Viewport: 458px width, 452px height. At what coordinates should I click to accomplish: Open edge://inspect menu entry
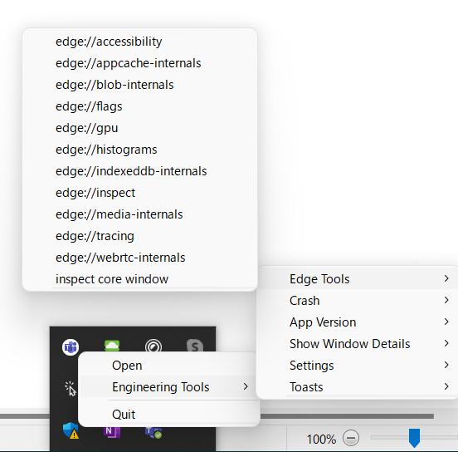[x=139, y=193]
